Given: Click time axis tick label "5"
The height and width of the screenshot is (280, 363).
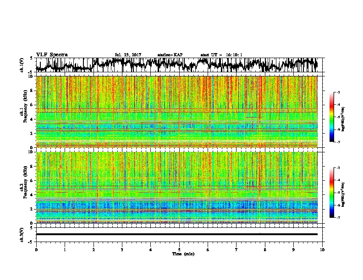Looking at the screenshot, I should click(x=179, y=250).
